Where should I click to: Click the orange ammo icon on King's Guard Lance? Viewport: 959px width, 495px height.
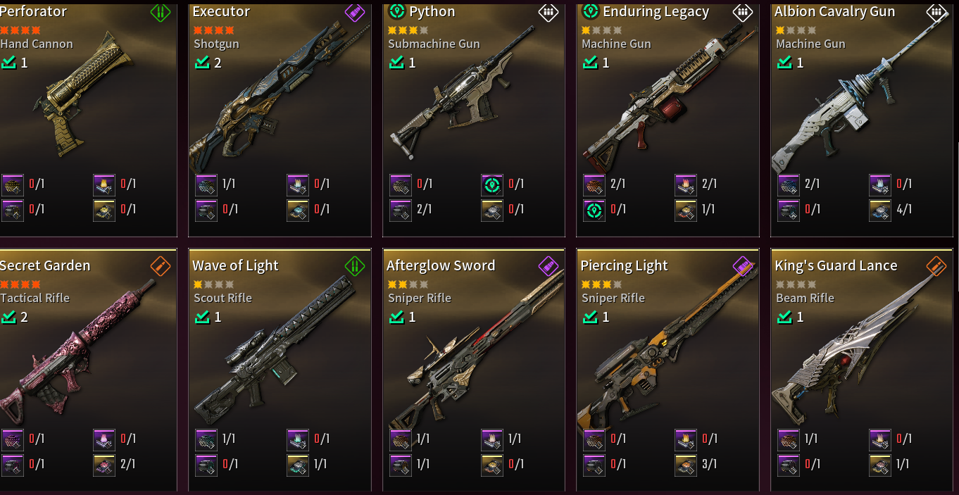click(x=936, y=266)
